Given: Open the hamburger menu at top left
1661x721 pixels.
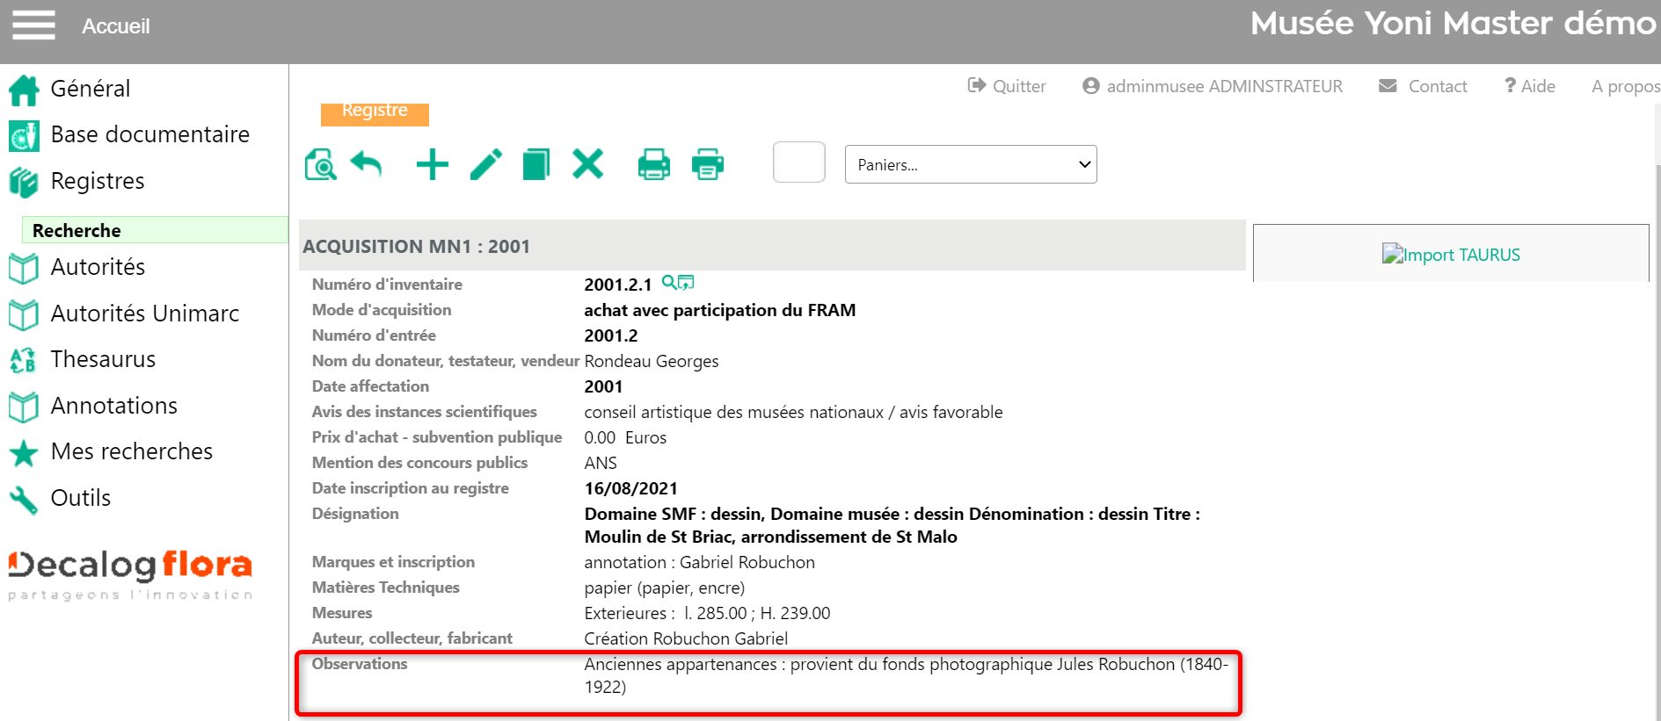Looking at the screenshot, I should coord(33,25).
